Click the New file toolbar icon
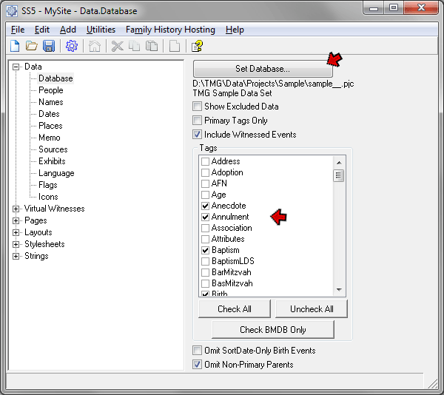Screen dimensions: 444x395 point(15,46)
